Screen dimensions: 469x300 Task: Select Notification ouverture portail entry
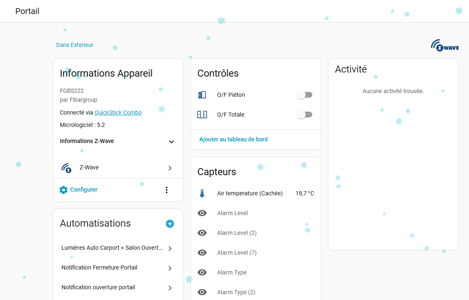98,288
